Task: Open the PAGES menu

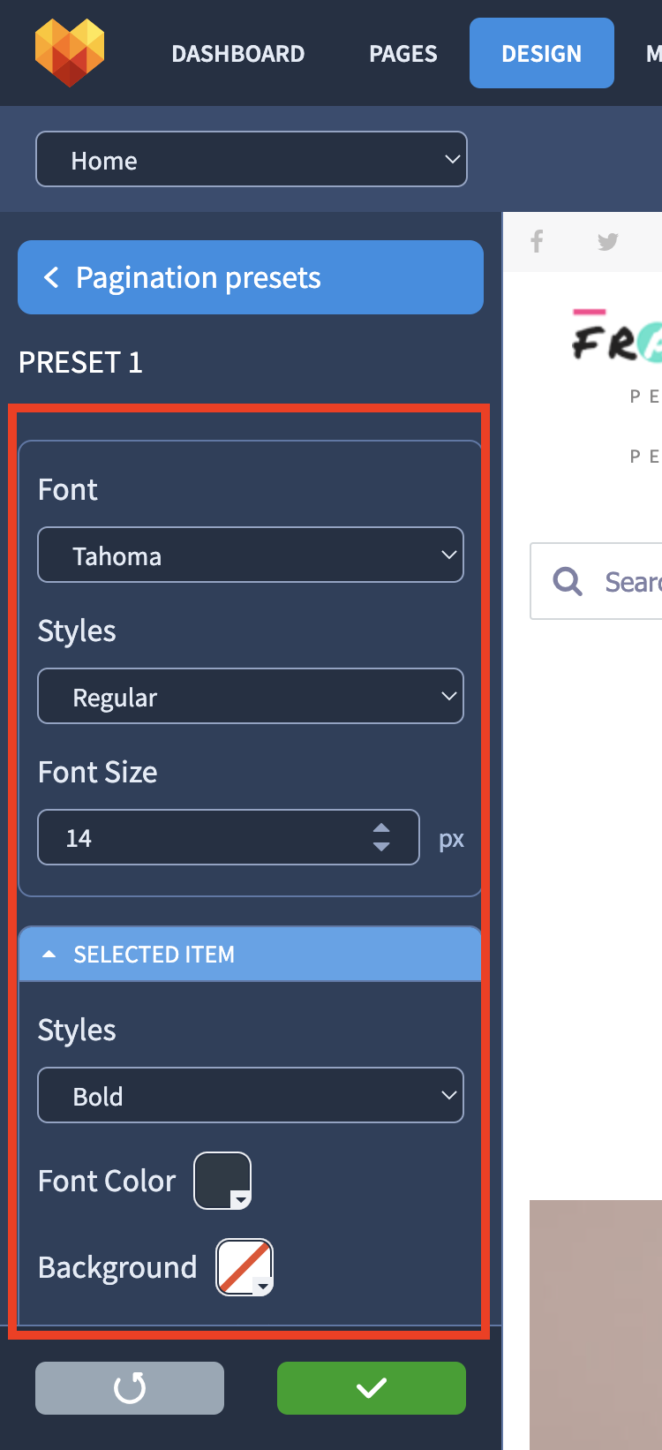Action: pyautogui.click(x=403, y=54)
